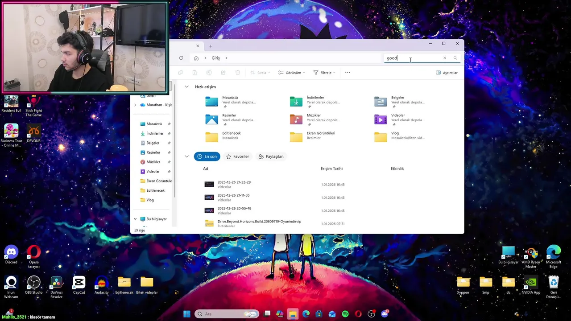The height and width of the screenshot is (321, 571).
Task: Launch OBS Studio desktop shortcut
Action: 33,285
